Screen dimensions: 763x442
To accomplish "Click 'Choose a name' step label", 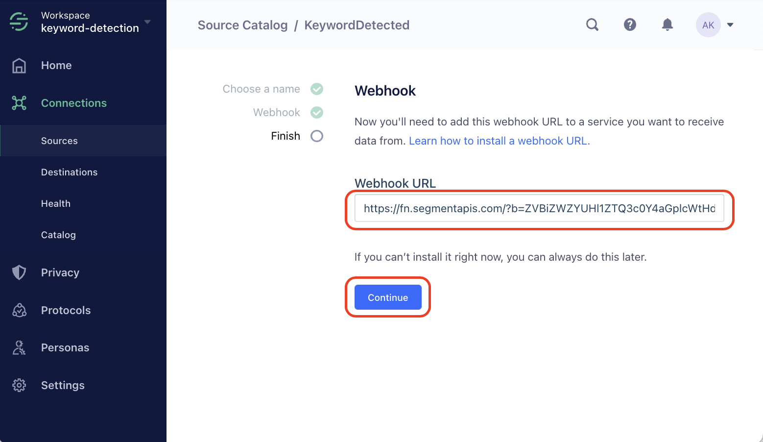I will pyautogui.click(x=261, y=89).
